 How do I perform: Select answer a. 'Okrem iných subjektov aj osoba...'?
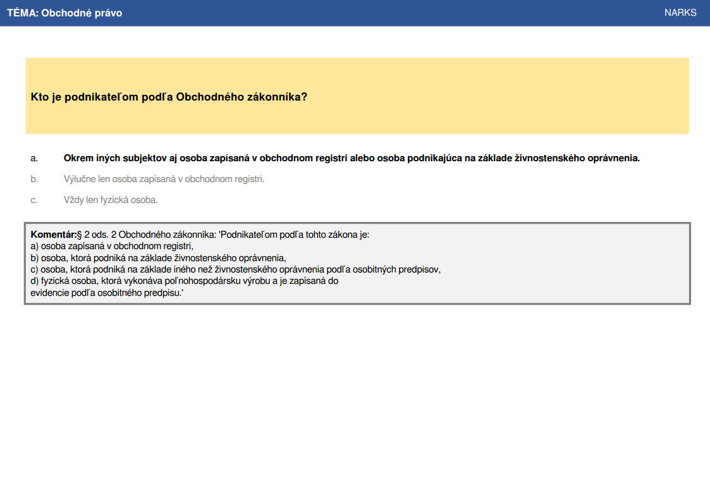click(x=352, y=158)
